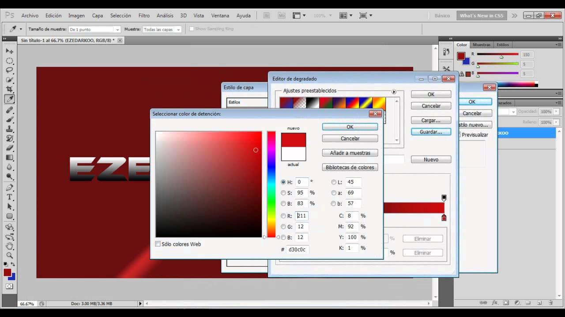Click the vertical hue slider strip

(x=271, y=184)
